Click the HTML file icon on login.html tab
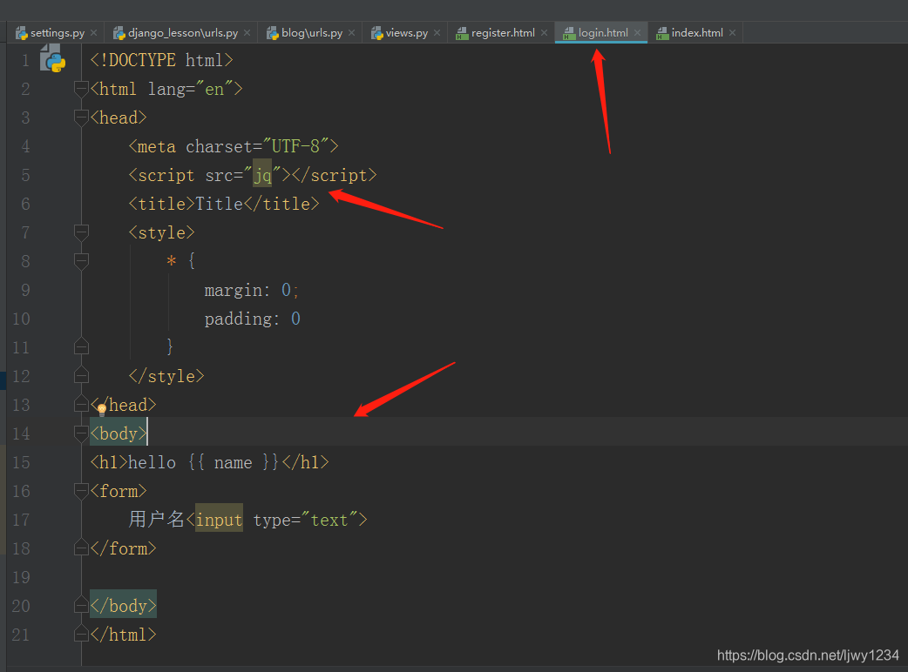The width and height of the screenshot is (908, 672). [569, 34]
